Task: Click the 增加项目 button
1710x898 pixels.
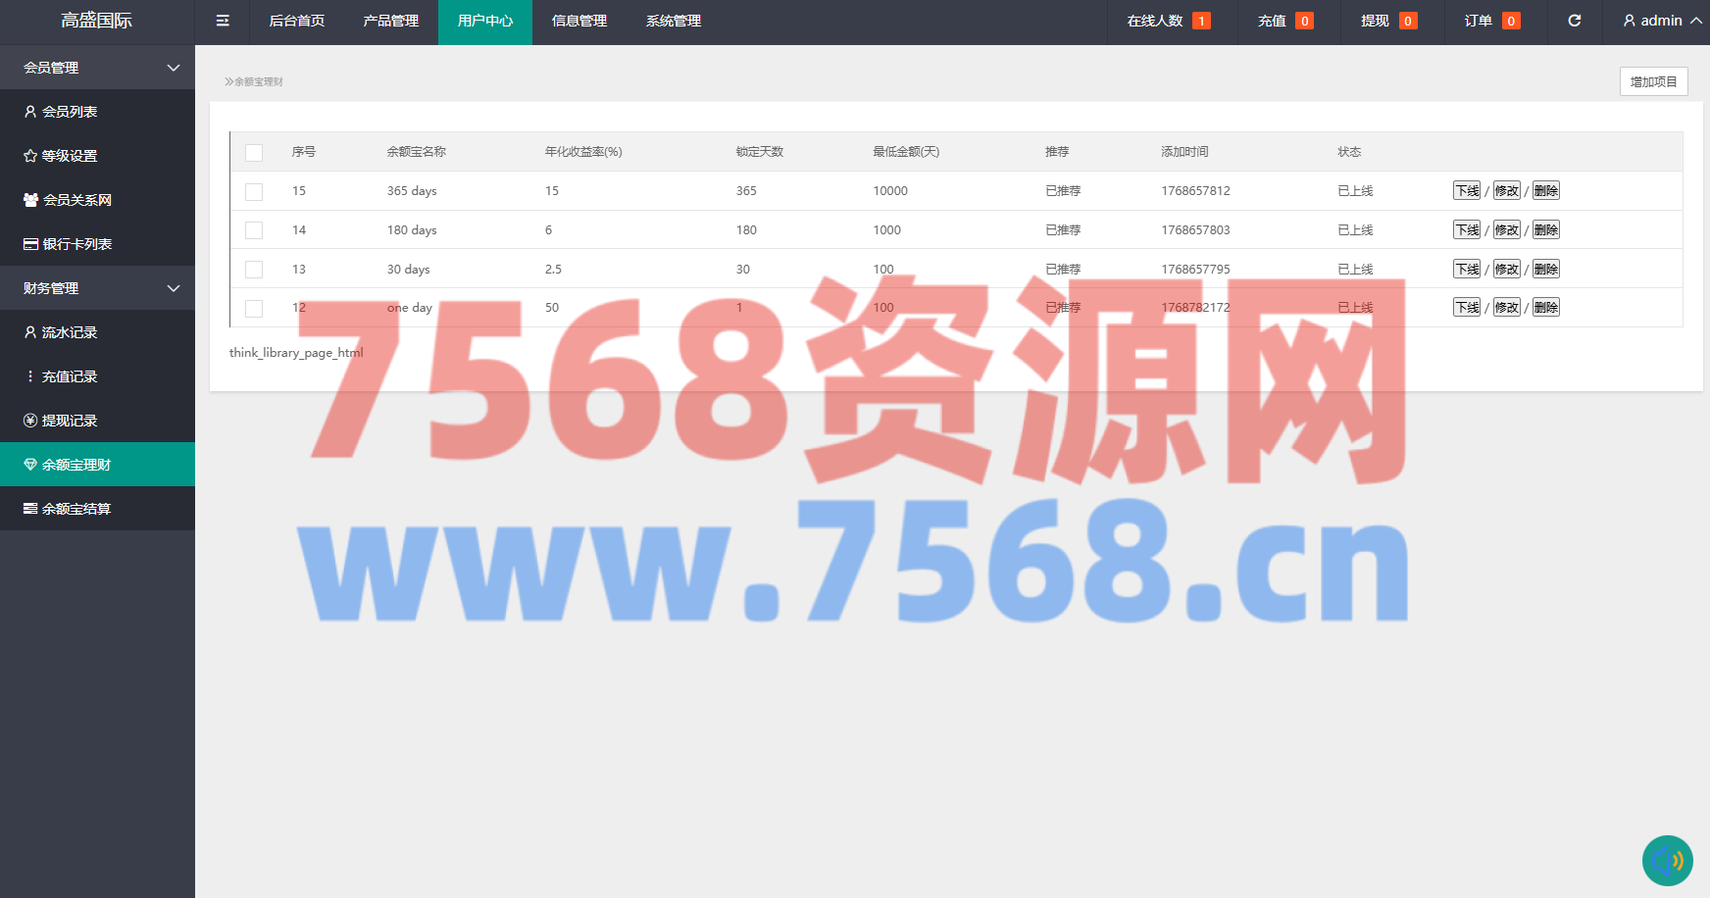Action: coord(1653,81)
